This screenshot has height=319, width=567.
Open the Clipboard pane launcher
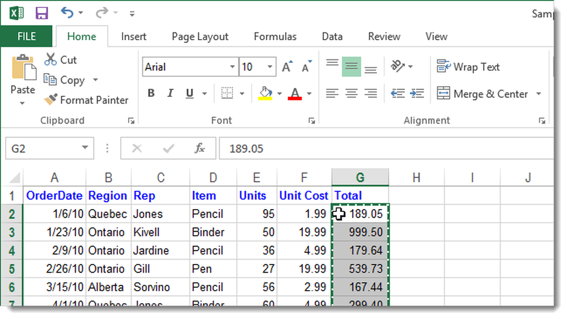pyautogui.click(x=131, y=121)
